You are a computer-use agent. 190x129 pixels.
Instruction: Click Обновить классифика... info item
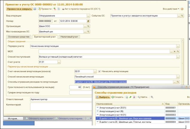[70, 119]
